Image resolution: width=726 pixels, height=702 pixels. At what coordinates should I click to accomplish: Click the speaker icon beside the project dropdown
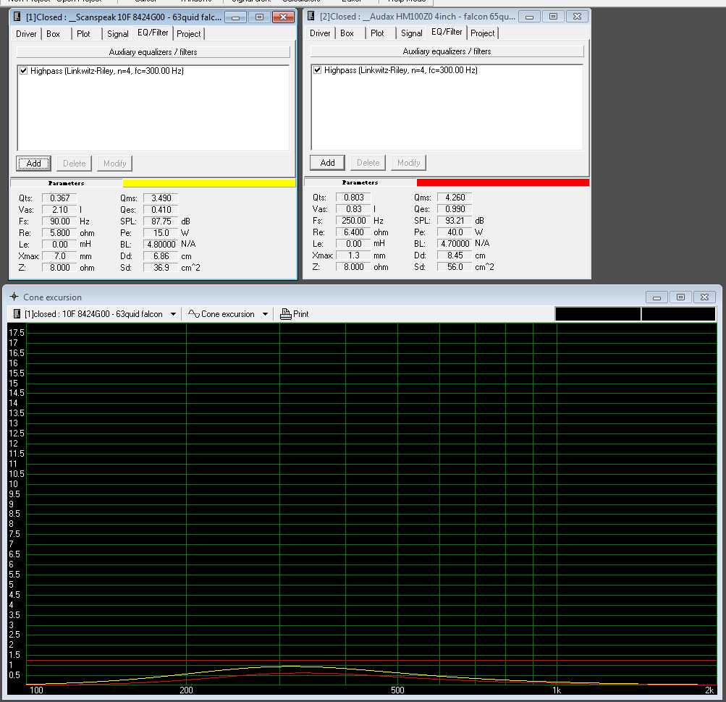click(x=17, y=314)
